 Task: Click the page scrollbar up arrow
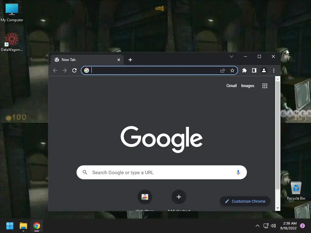click(278, 79)
